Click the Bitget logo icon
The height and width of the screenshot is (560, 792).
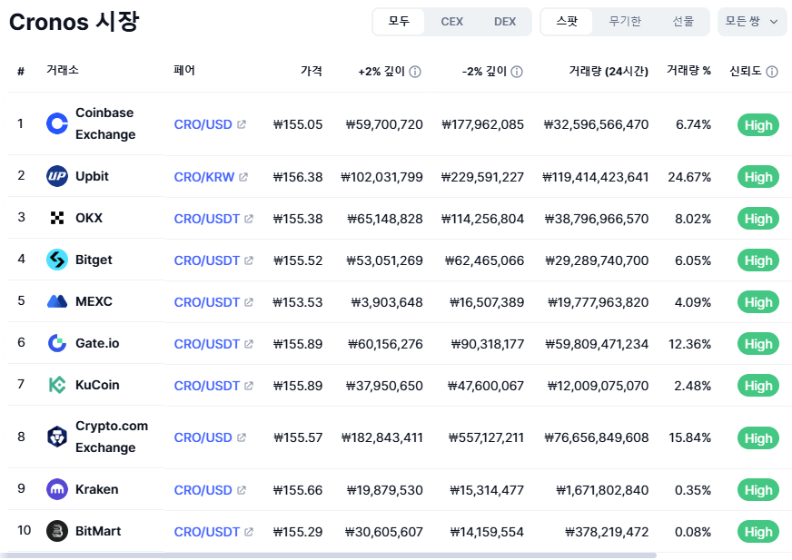(x=57, y=260)
